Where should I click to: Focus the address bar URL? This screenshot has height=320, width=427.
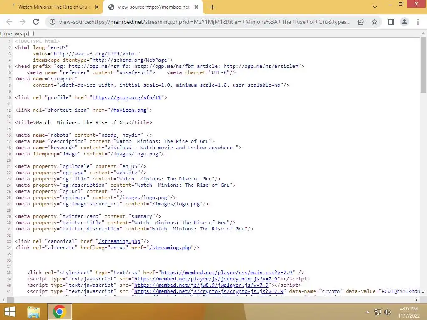point(205,22)
